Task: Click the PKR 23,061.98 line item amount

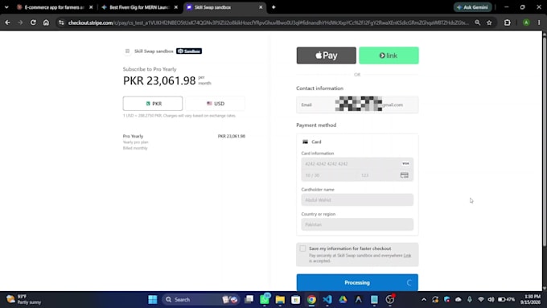Action: tap(232, 136)
